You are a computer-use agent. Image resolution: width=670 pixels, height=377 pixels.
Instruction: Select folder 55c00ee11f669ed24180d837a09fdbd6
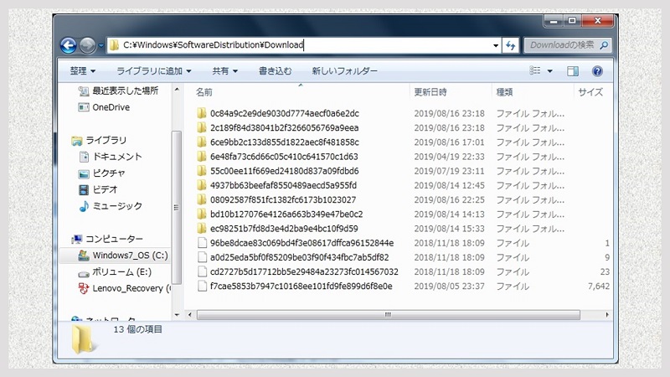(x=284, y=171)
